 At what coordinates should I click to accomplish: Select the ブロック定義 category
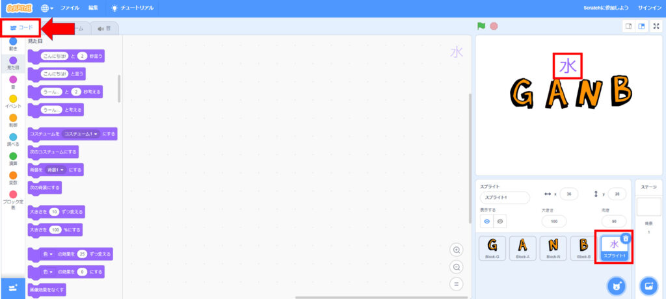pos(13,200)
